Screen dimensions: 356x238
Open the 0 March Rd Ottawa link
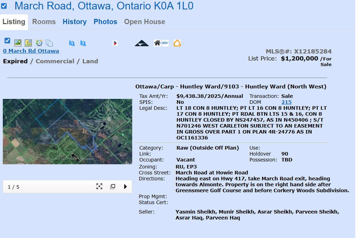[31, 51]
